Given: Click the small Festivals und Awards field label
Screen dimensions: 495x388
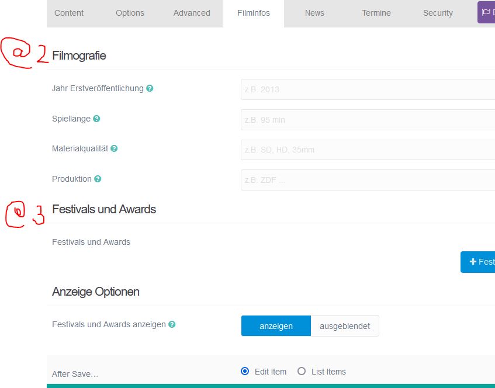Looking at the screenshot, I should (x=91, y=242).
